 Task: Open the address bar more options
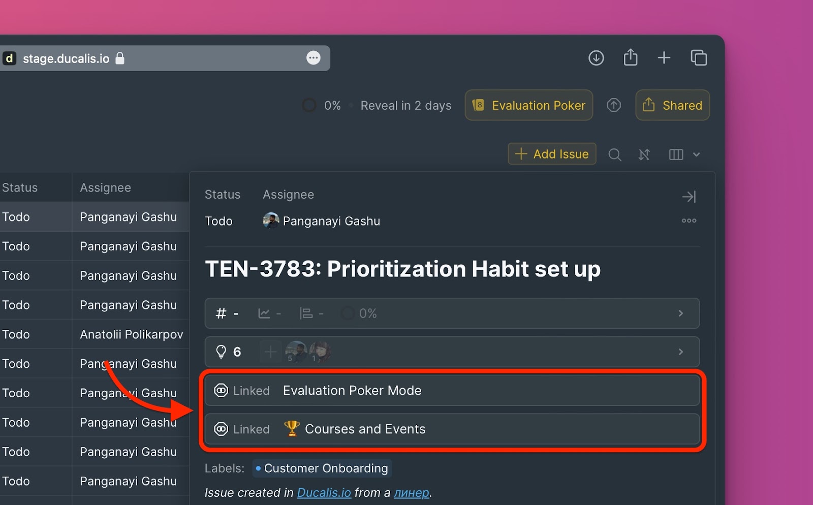point(314,58)
